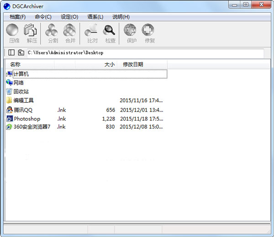Click the size value 1,228
The height and width of the screenshot is (237, 274).
[x=109, y=119]
